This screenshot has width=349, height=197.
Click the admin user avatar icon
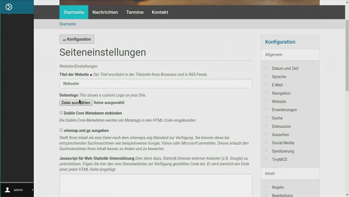coord(7,190)
